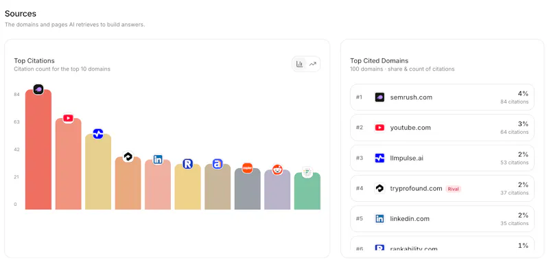Click the '37 citations' text
549x267 pixels.
[514, 193]
